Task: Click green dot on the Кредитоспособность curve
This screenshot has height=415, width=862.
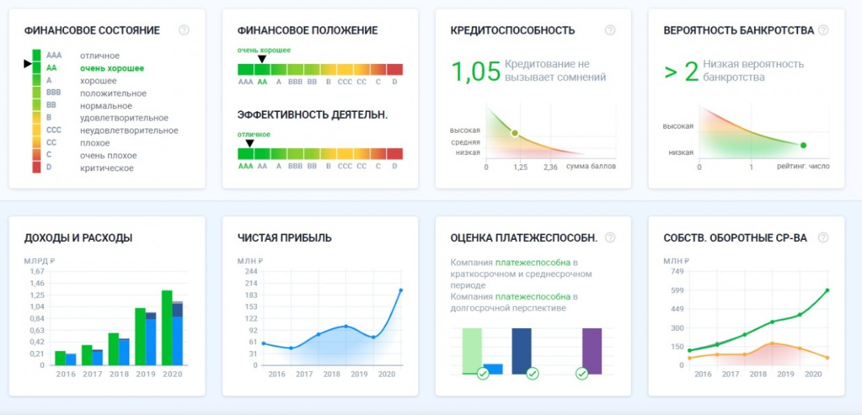Action: (x=514, y=133)
